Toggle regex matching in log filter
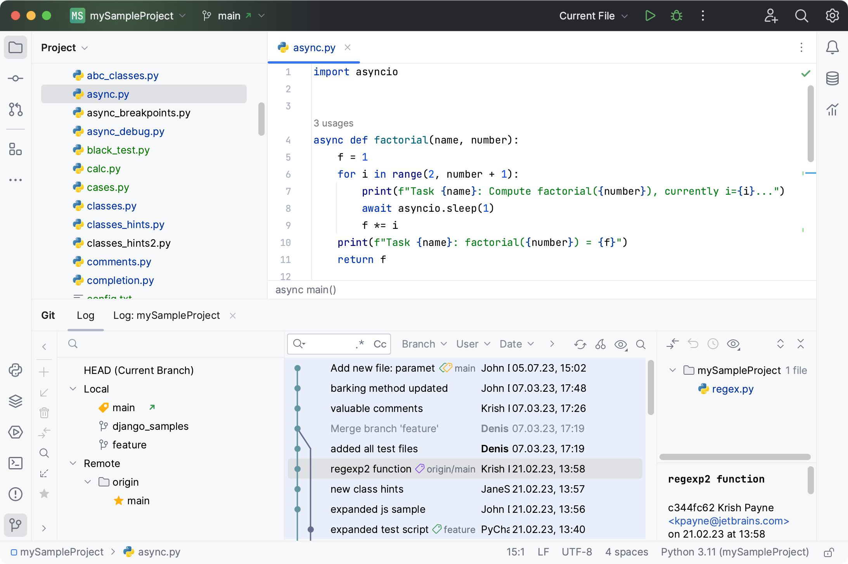The height and width of the screenshot is (564, 848). click(359, 344)
